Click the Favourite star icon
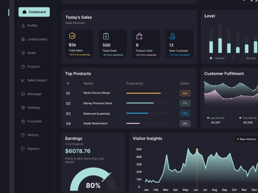 pos(23,121)
